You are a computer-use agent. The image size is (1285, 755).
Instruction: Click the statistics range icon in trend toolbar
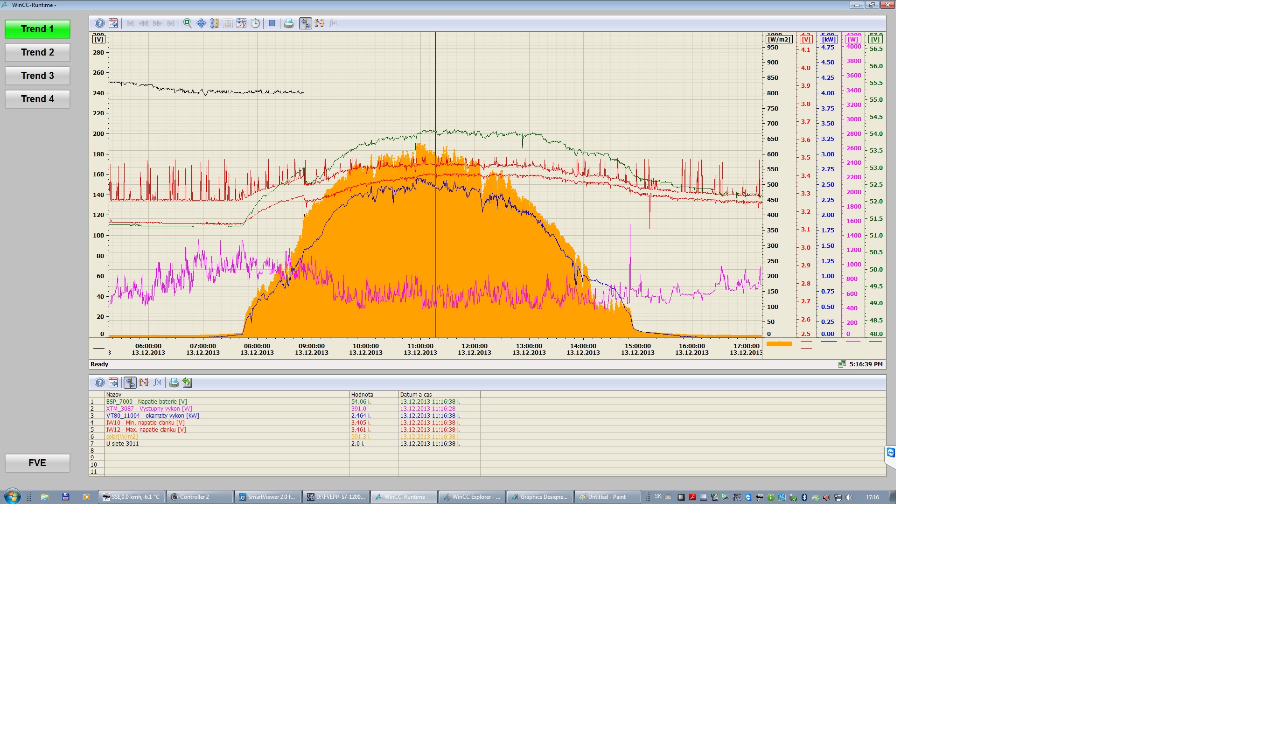tap(319, 23)
